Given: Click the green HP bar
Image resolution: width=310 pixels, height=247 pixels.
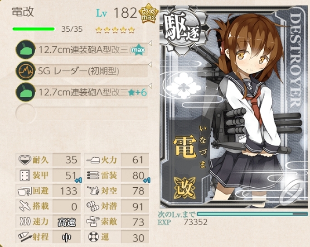Looking at the screenshot, I should pos(34,29).
